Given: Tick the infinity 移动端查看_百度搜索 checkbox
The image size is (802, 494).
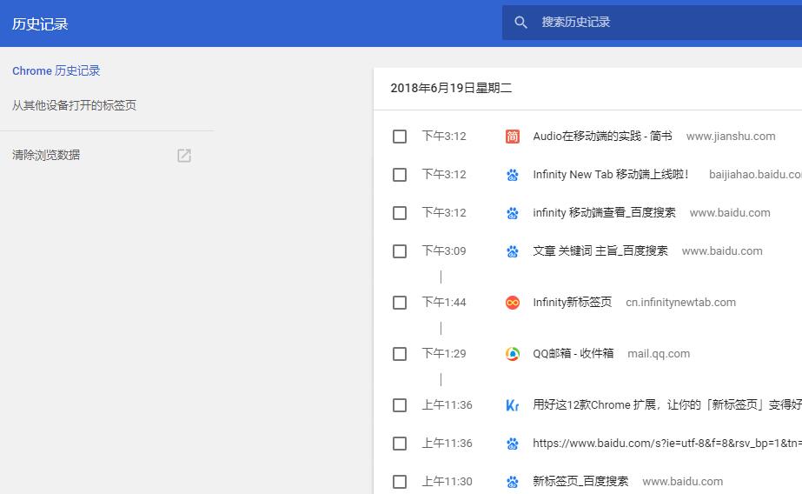Looking at the screenshot, I should pos(400,213).
